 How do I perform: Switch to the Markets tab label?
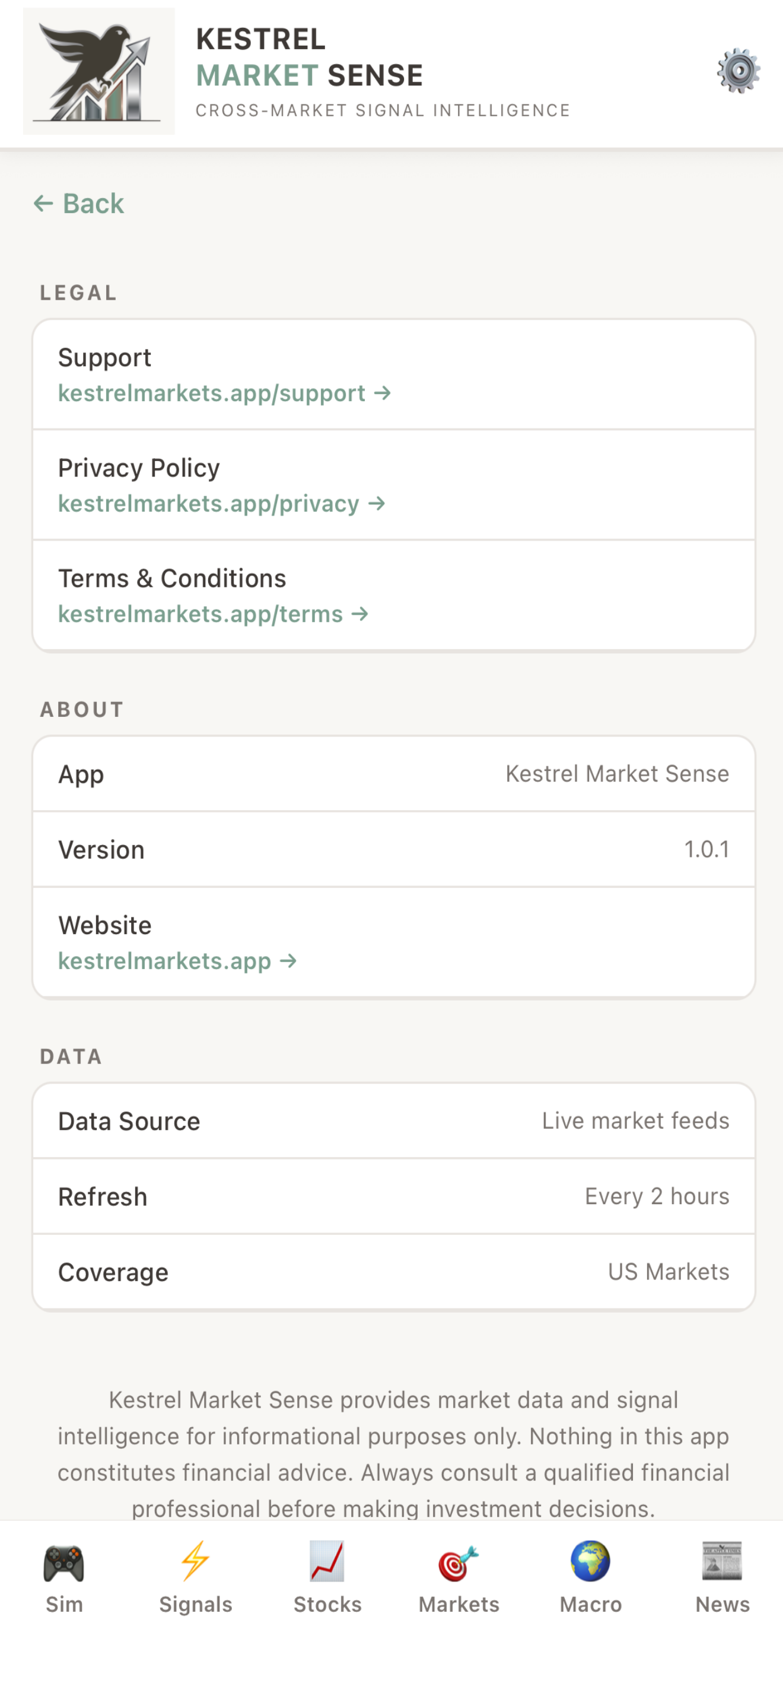click(x=459, y=1604)
